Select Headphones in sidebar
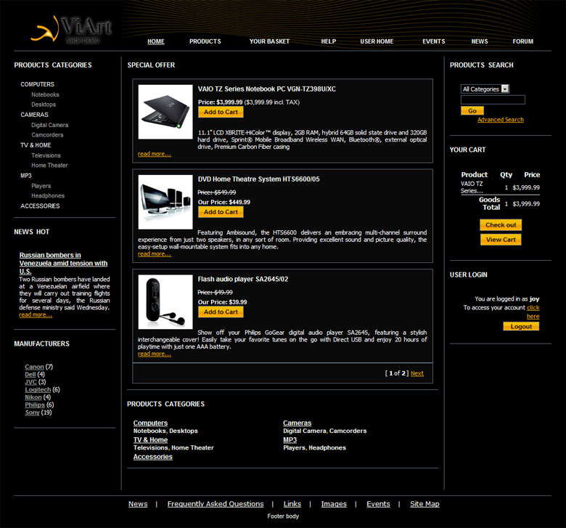 [48, 195]
